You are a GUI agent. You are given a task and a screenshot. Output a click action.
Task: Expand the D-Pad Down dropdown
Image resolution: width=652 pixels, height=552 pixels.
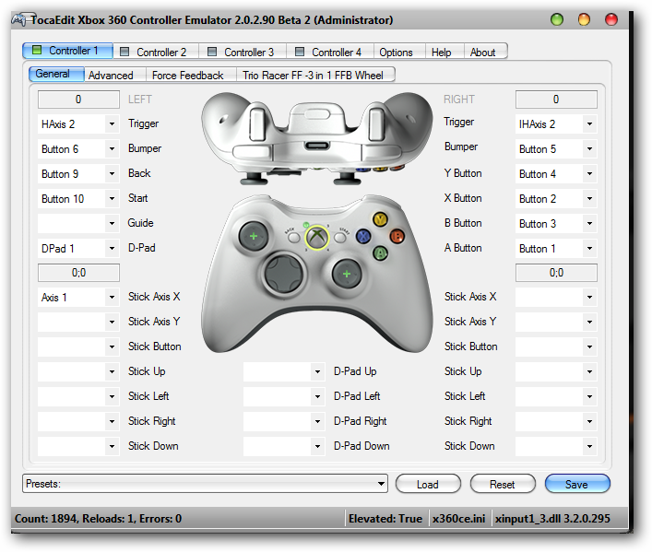[284, 446]
